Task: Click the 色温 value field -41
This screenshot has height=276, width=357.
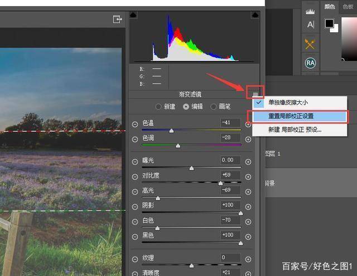Action: click(x=230, y=123)
